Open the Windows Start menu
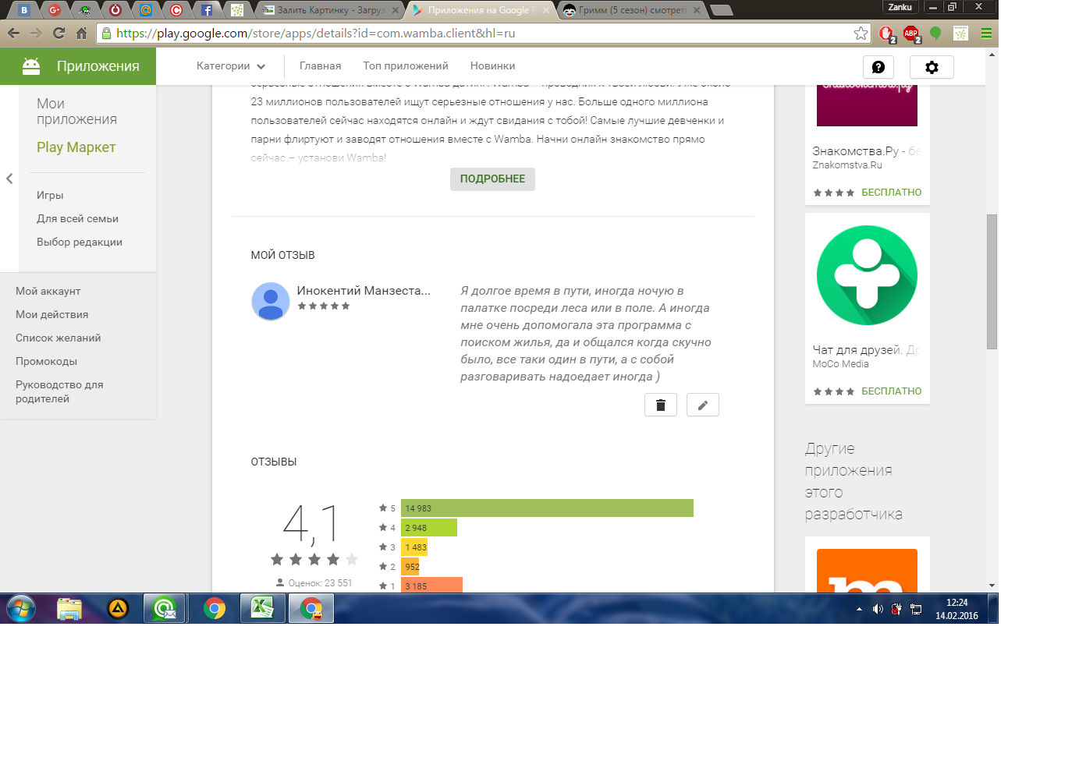 21,608
